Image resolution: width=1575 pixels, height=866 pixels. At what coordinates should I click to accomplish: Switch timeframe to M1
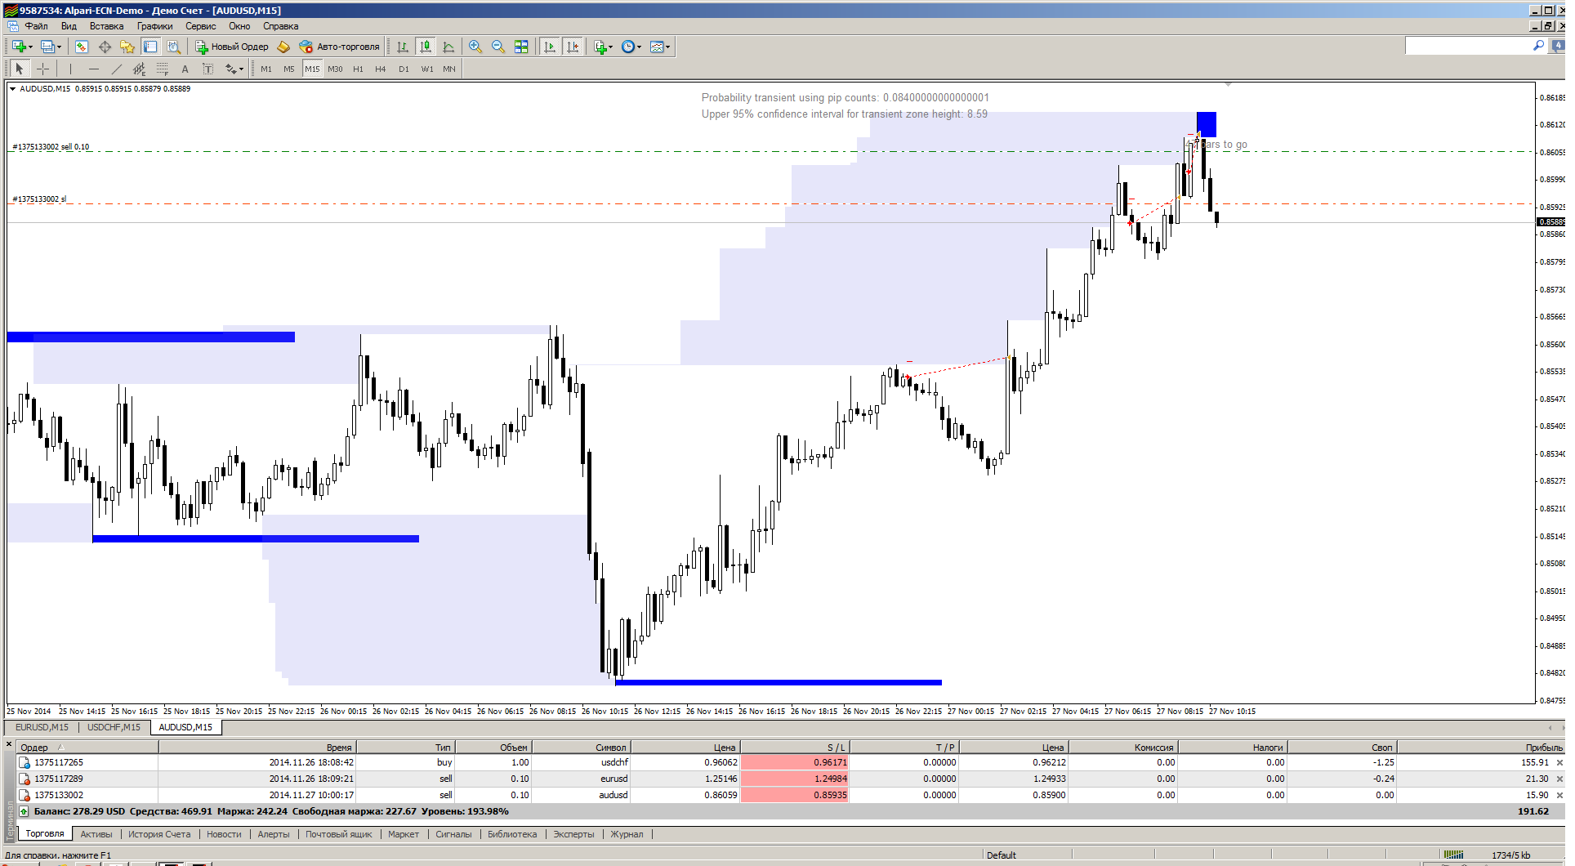(x=266, y=69)
